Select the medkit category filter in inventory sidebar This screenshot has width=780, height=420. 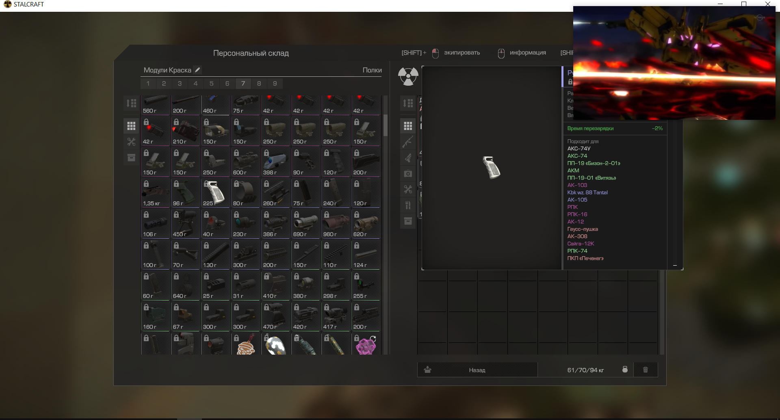pyautogui.click(x=408, y=173)
